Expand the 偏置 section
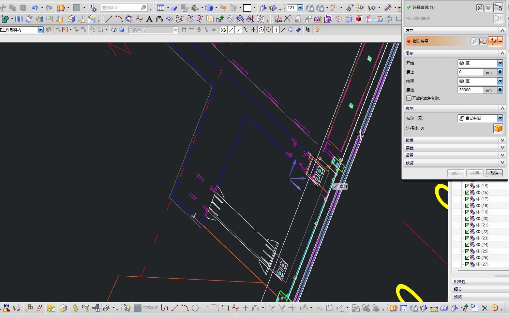509x318 pixels. click(502, 148)
